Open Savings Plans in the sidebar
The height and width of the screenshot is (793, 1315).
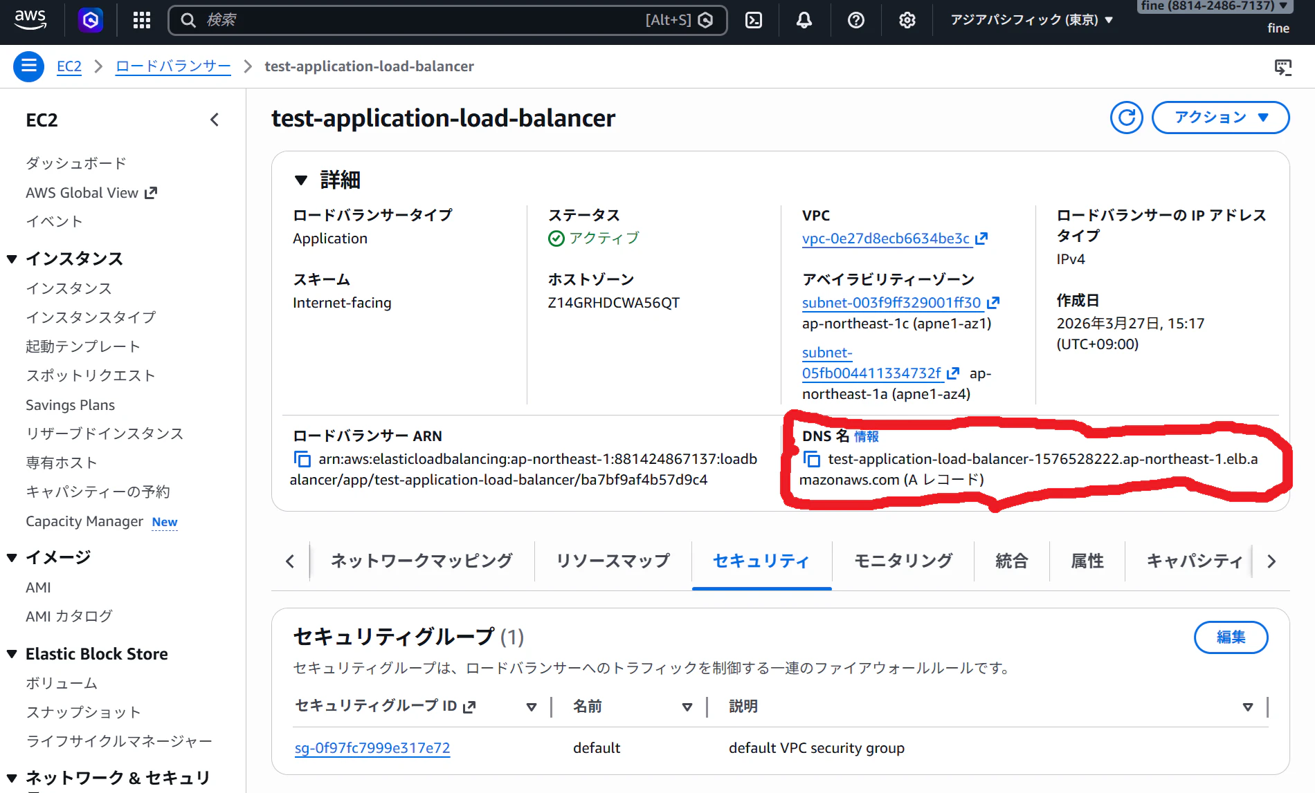click(x=70, y=405)
